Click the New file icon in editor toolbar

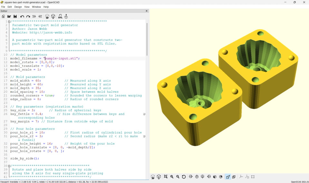tap(3, 16)
